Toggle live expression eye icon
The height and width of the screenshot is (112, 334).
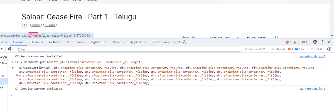[10, 49]
